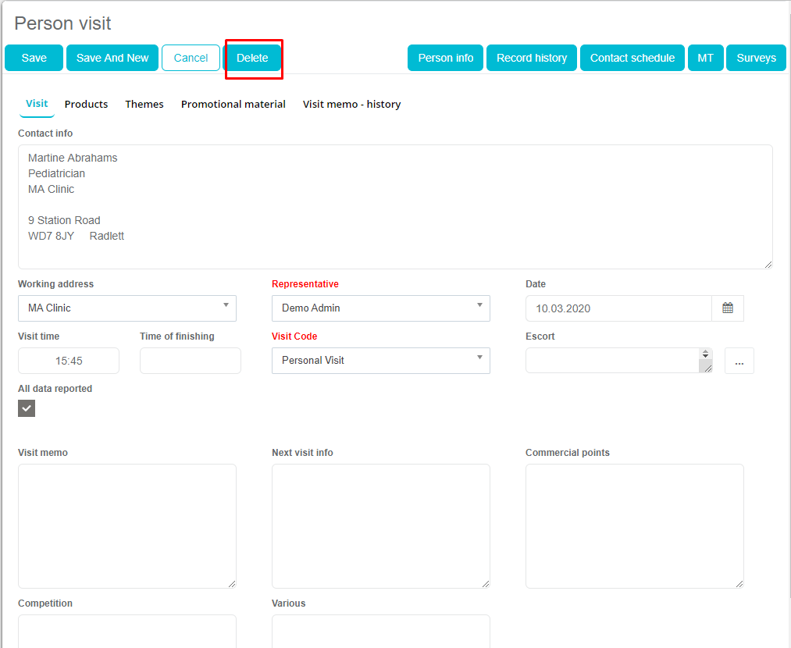Delete this person visit record
The width and height of the screenshot is (791, 648).
[x=252, y=58]
